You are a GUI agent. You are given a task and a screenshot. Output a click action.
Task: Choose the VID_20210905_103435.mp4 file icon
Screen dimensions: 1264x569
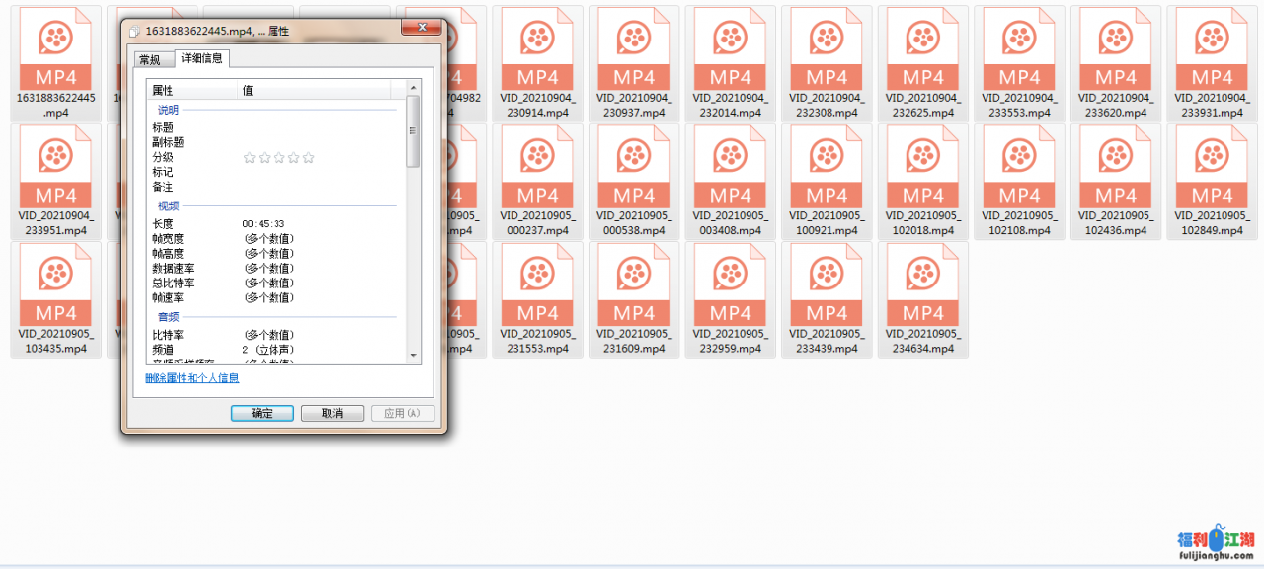(x=56, y=289)
